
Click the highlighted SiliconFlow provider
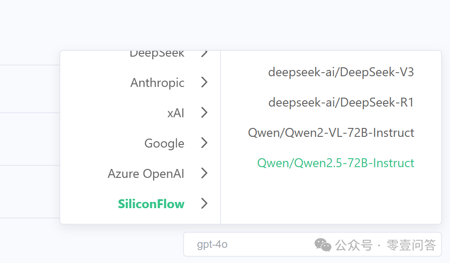151,204
